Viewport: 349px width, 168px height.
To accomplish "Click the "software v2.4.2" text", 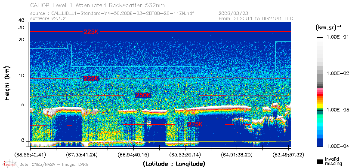I will click(48, 18).
